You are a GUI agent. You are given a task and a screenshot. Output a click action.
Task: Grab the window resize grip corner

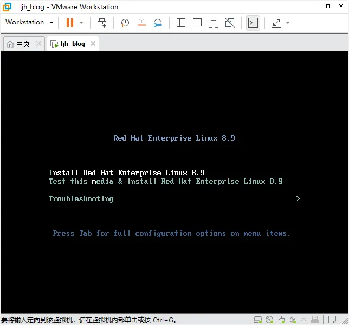click(x=345, y=321)
